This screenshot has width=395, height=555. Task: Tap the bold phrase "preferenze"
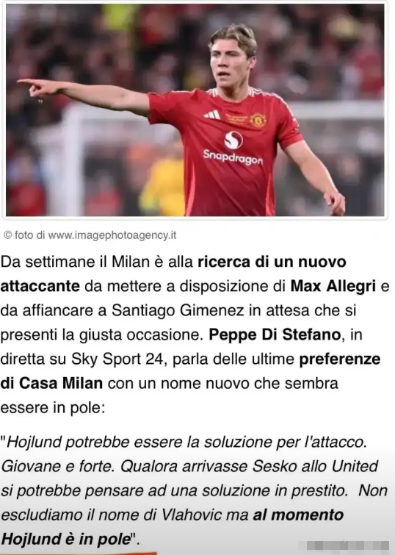tap(339, 359)
